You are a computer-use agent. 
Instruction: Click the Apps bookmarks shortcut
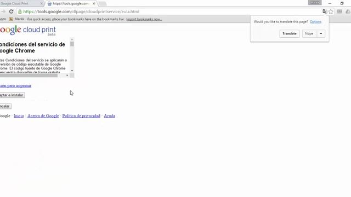pos(3,19)
